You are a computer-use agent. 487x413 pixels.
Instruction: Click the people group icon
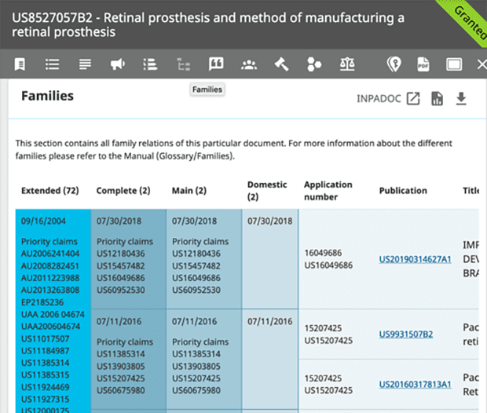(x=248, y=64)
